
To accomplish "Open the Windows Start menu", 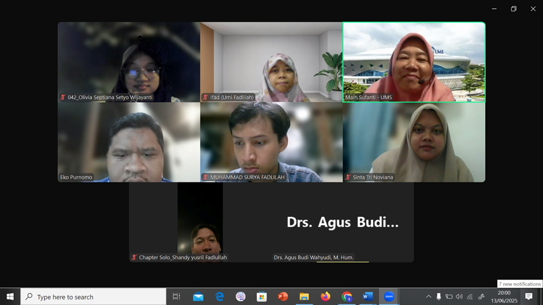I will 10,296.
